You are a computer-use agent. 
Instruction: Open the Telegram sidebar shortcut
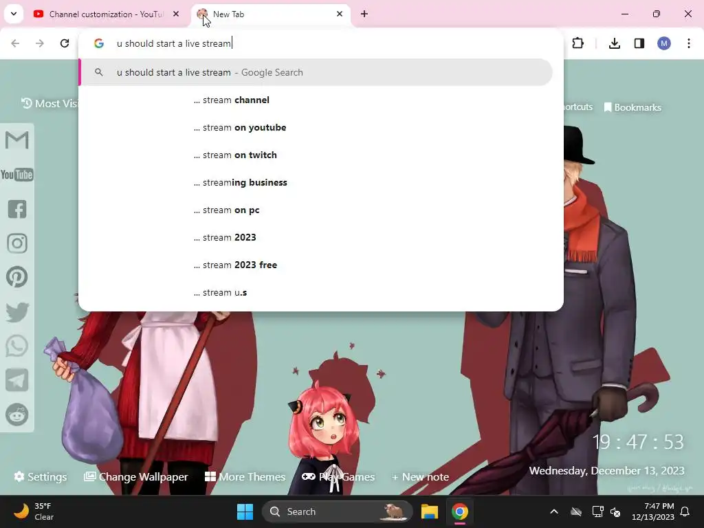17,380
